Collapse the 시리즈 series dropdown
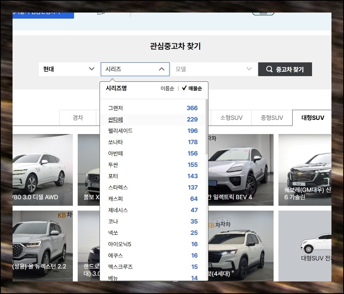The height and width of the screenshot is (294, 344). pos(135,69)
